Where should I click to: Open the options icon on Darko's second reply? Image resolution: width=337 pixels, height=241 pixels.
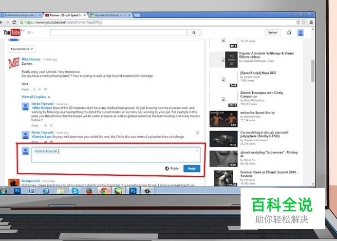[198, 132]
